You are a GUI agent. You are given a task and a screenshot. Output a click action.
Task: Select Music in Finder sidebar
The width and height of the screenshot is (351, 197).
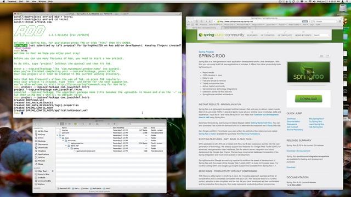click(39, 164)
